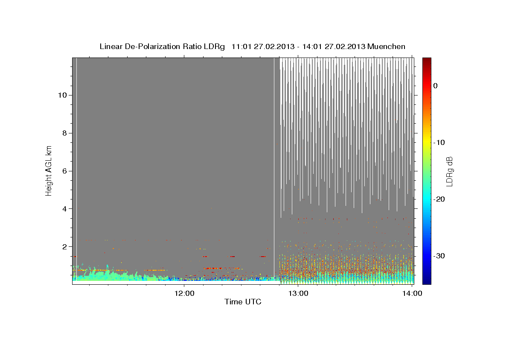Click the dark blue bottom of the colorbar
Screen dimensions: 512x341
[427, 280]
